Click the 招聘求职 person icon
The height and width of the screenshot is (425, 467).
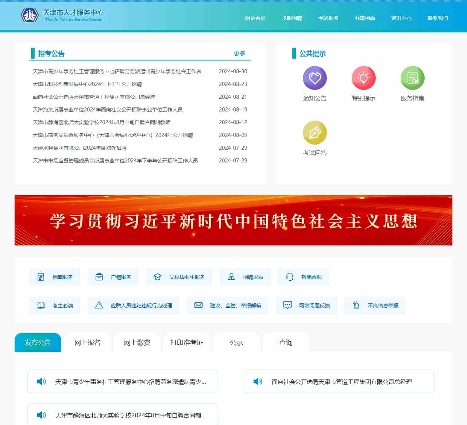coord(231,277)
